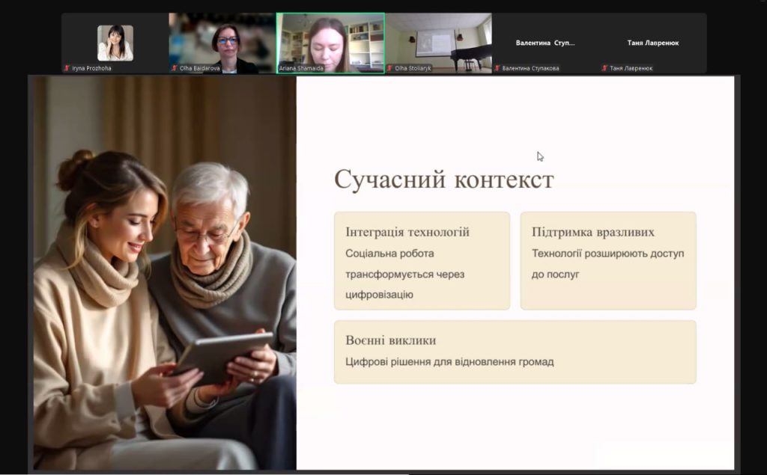767x475 pixels.
Task: Click muted microphone icon beside Iryna Prozhoha
Action: point(67,68)
